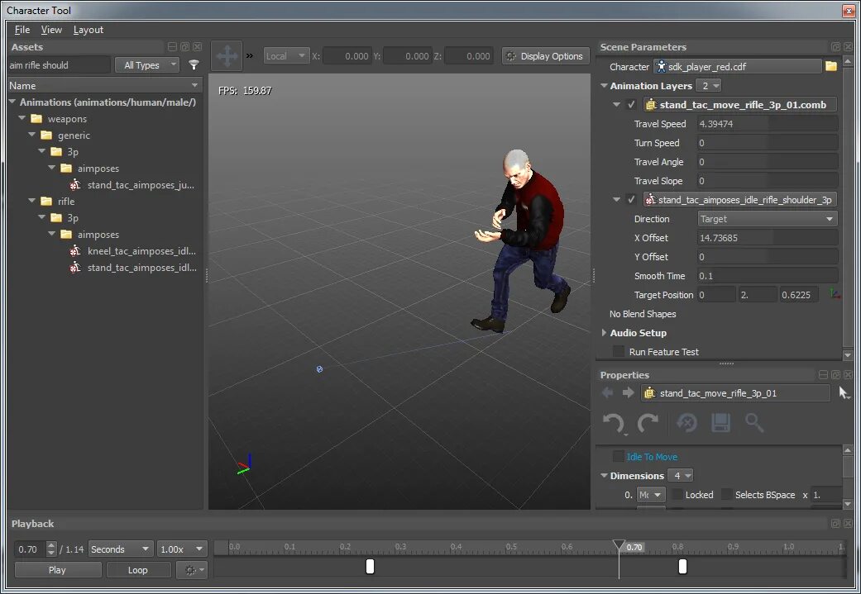
Task: Save the blend space properties
Action: tap(720, 423)
